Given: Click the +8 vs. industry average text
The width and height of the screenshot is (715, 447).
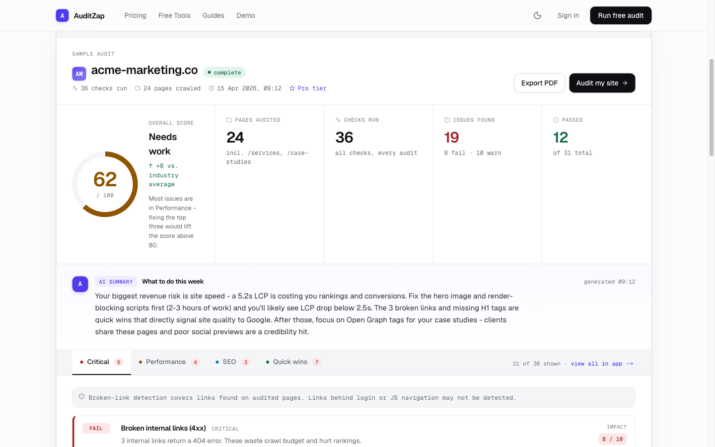Looking at the screenshot, I should (163, 175).
